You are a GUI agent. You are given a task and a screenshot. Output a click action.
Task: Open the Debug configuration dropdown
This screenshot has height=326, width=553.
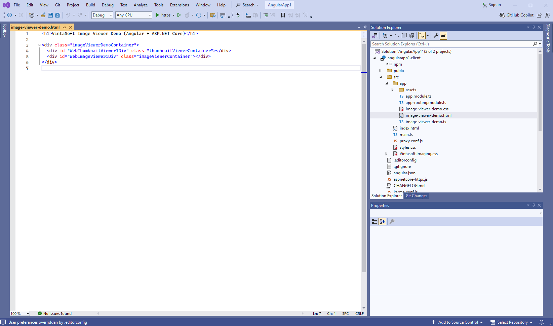tap(102, 15)
